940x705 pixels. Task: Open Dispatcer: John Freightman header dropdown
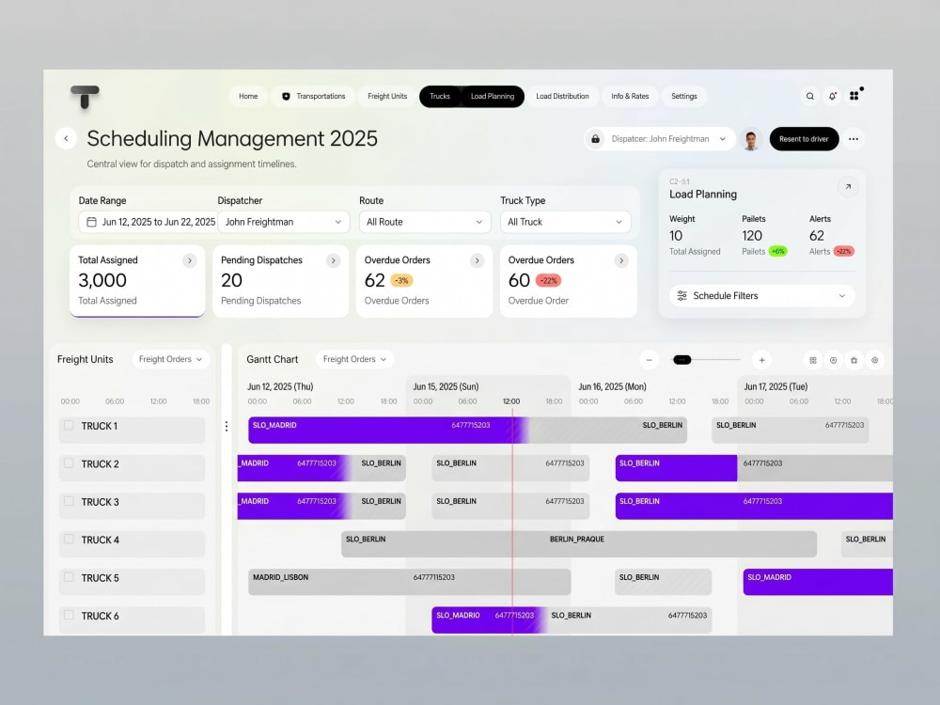(x=660, y=139)
